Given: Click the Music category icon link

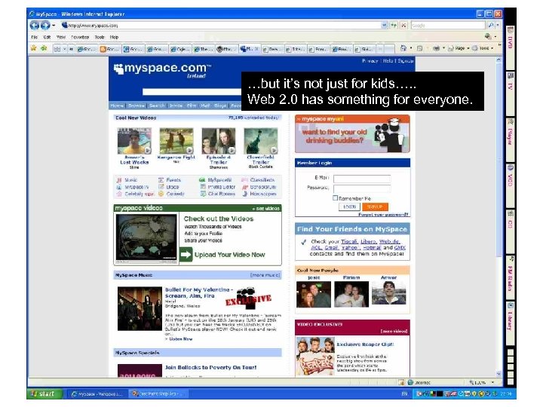Looking at the screenshot, I should (x=119, y=180).
